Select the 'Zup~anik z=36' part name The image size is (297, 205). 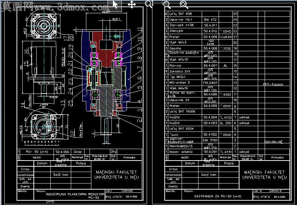(x=182, y=25)
